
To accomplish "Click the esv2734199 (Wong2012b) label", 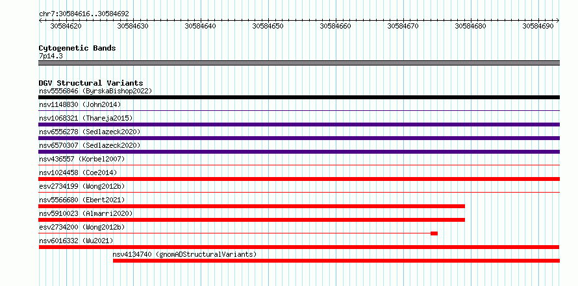I will coord(82,186).
